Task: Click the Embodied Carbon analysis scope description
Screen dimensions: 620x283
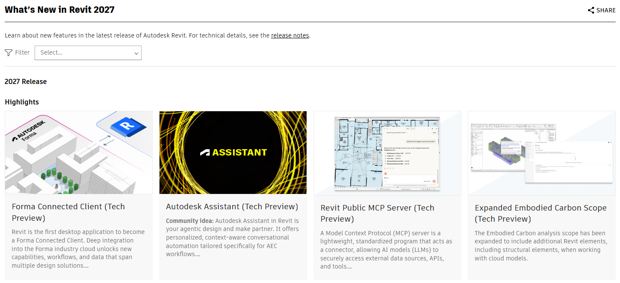Action: pyautogui.click(x=540, y=246)
